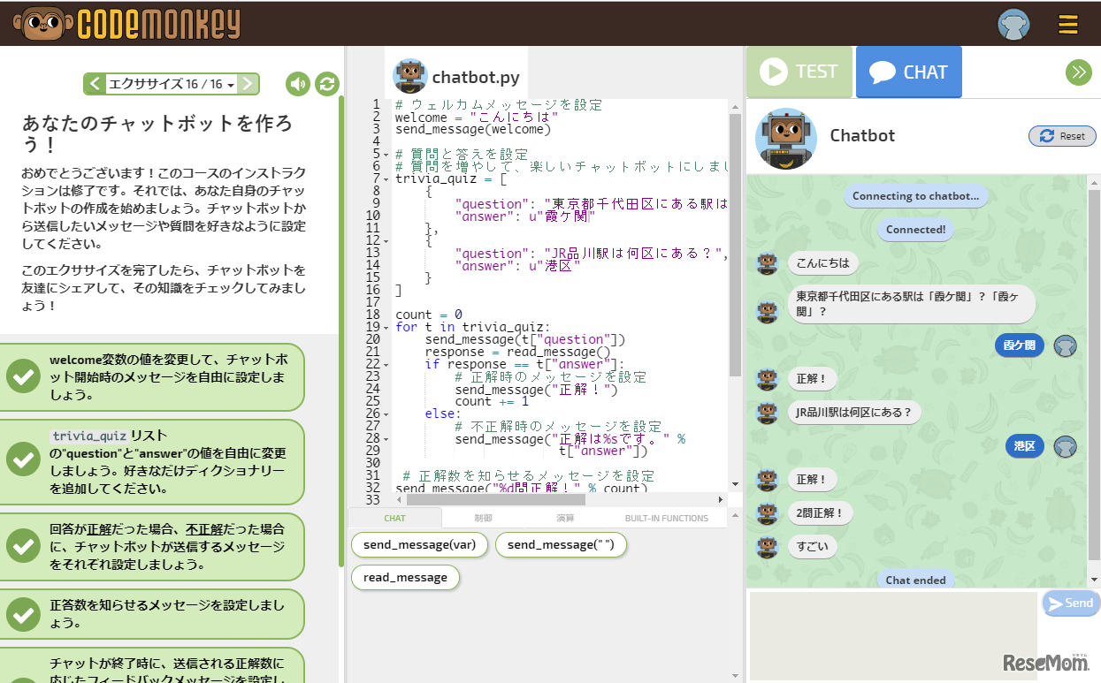Switch to the TEST tab
Image resolution: width=1101 pixels, height=683 pixels.
[799, 72]
